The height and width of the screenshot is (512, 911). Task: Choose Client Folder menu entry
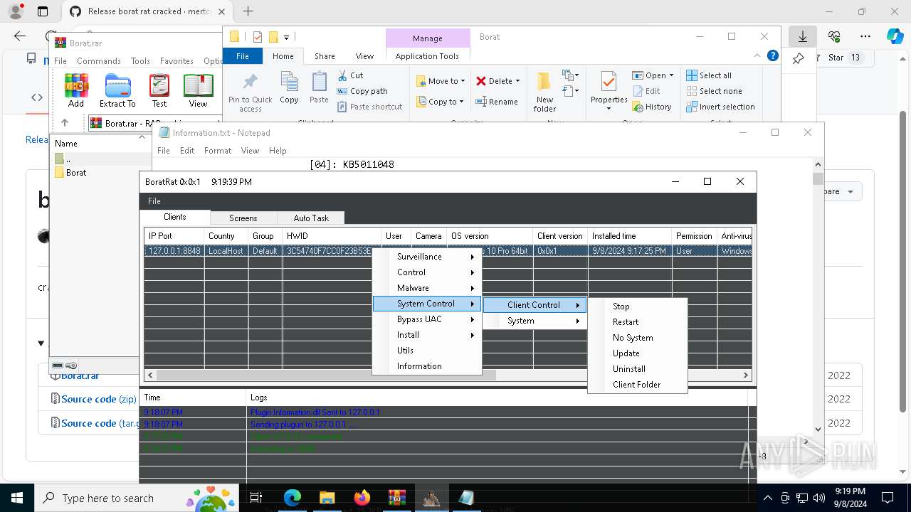pyautogui.click(x=638, y=385)
